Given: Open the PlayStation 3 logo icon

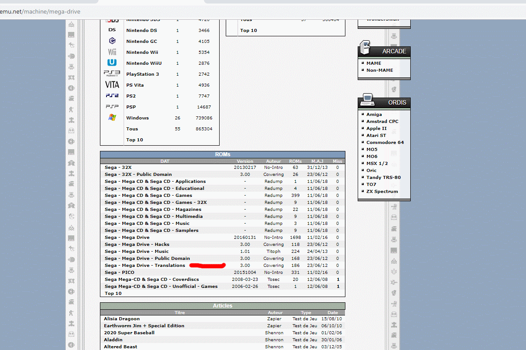Looking at the screenshot, I should click(112, 73).
